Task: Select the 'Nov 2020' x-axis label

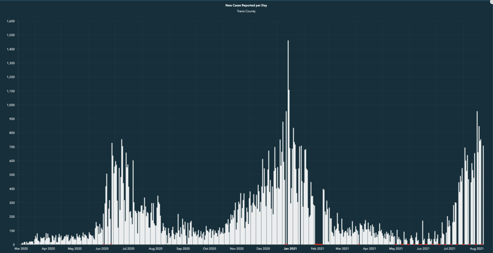Action: coord(237,249)
